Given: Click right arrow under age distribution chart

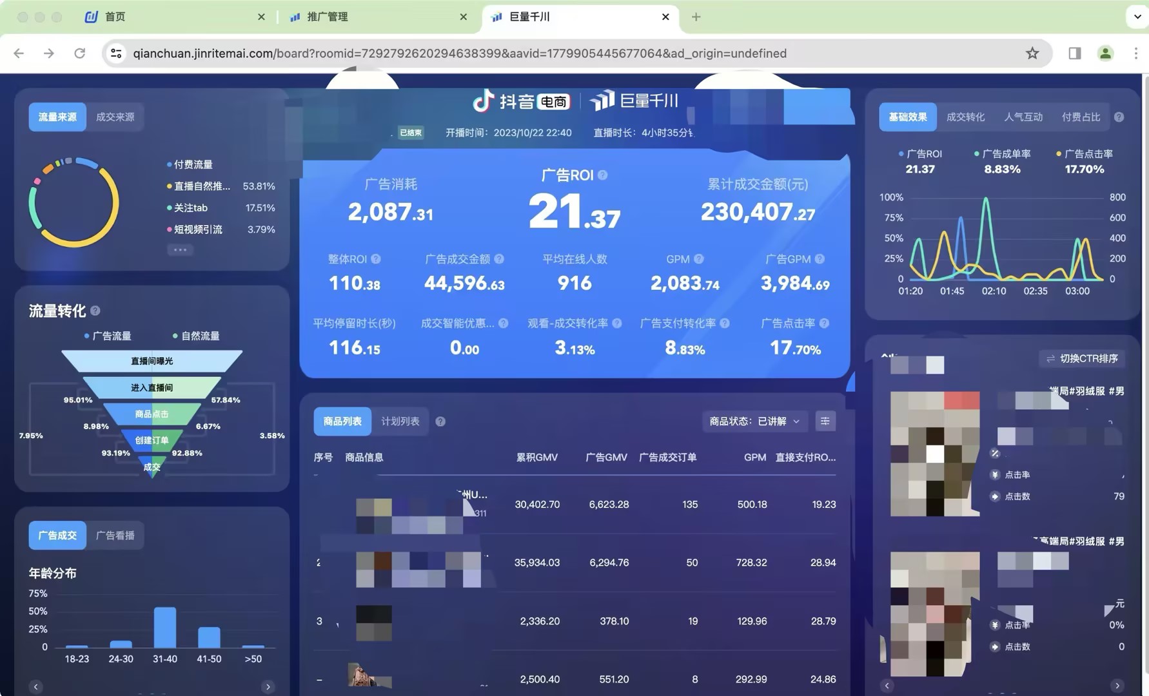Looking at the screenshot, I should pyautogui.click(x=268, y=687).
